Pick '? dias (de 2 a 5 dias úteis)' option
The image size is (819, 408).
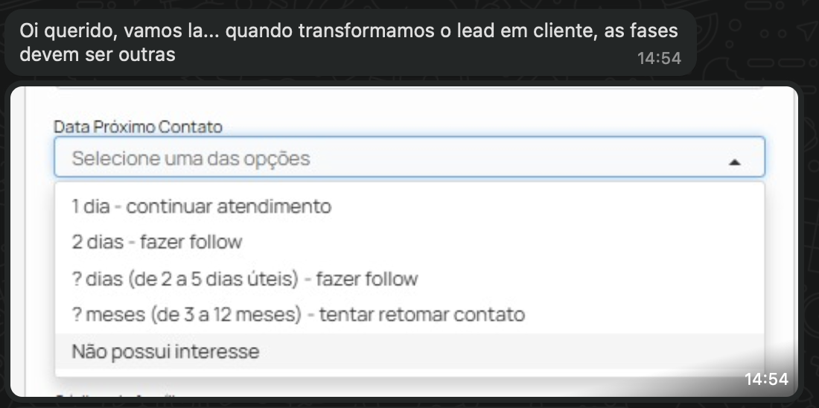pos(244,278)
